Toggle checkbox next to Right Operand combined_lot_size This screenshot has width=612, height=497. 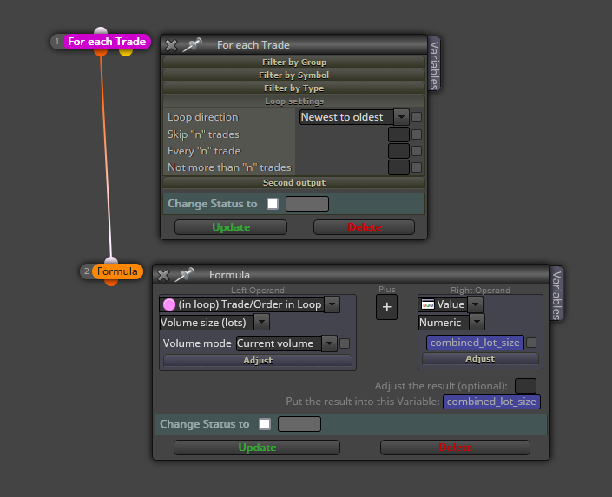coord(531,343)
